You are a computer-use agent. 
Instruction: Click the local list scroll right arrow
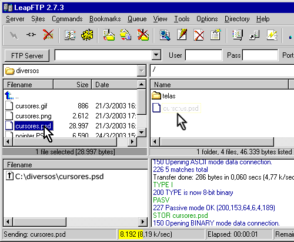coord(132,141)
